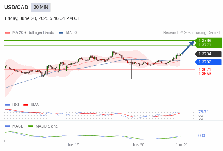The width and height of the screenshot is (223, 151).
Task: Toggle the RSI legend label
Action: pyautogui.click(x=15, y=105)
